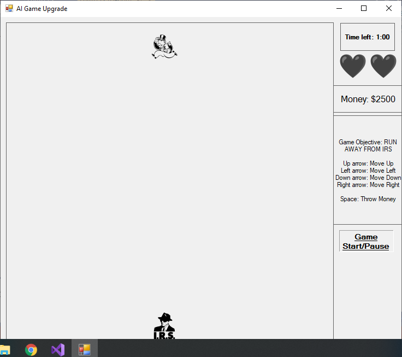Click the I.R.S. agent character
The image size is (402, 357).
click(164, 326)
